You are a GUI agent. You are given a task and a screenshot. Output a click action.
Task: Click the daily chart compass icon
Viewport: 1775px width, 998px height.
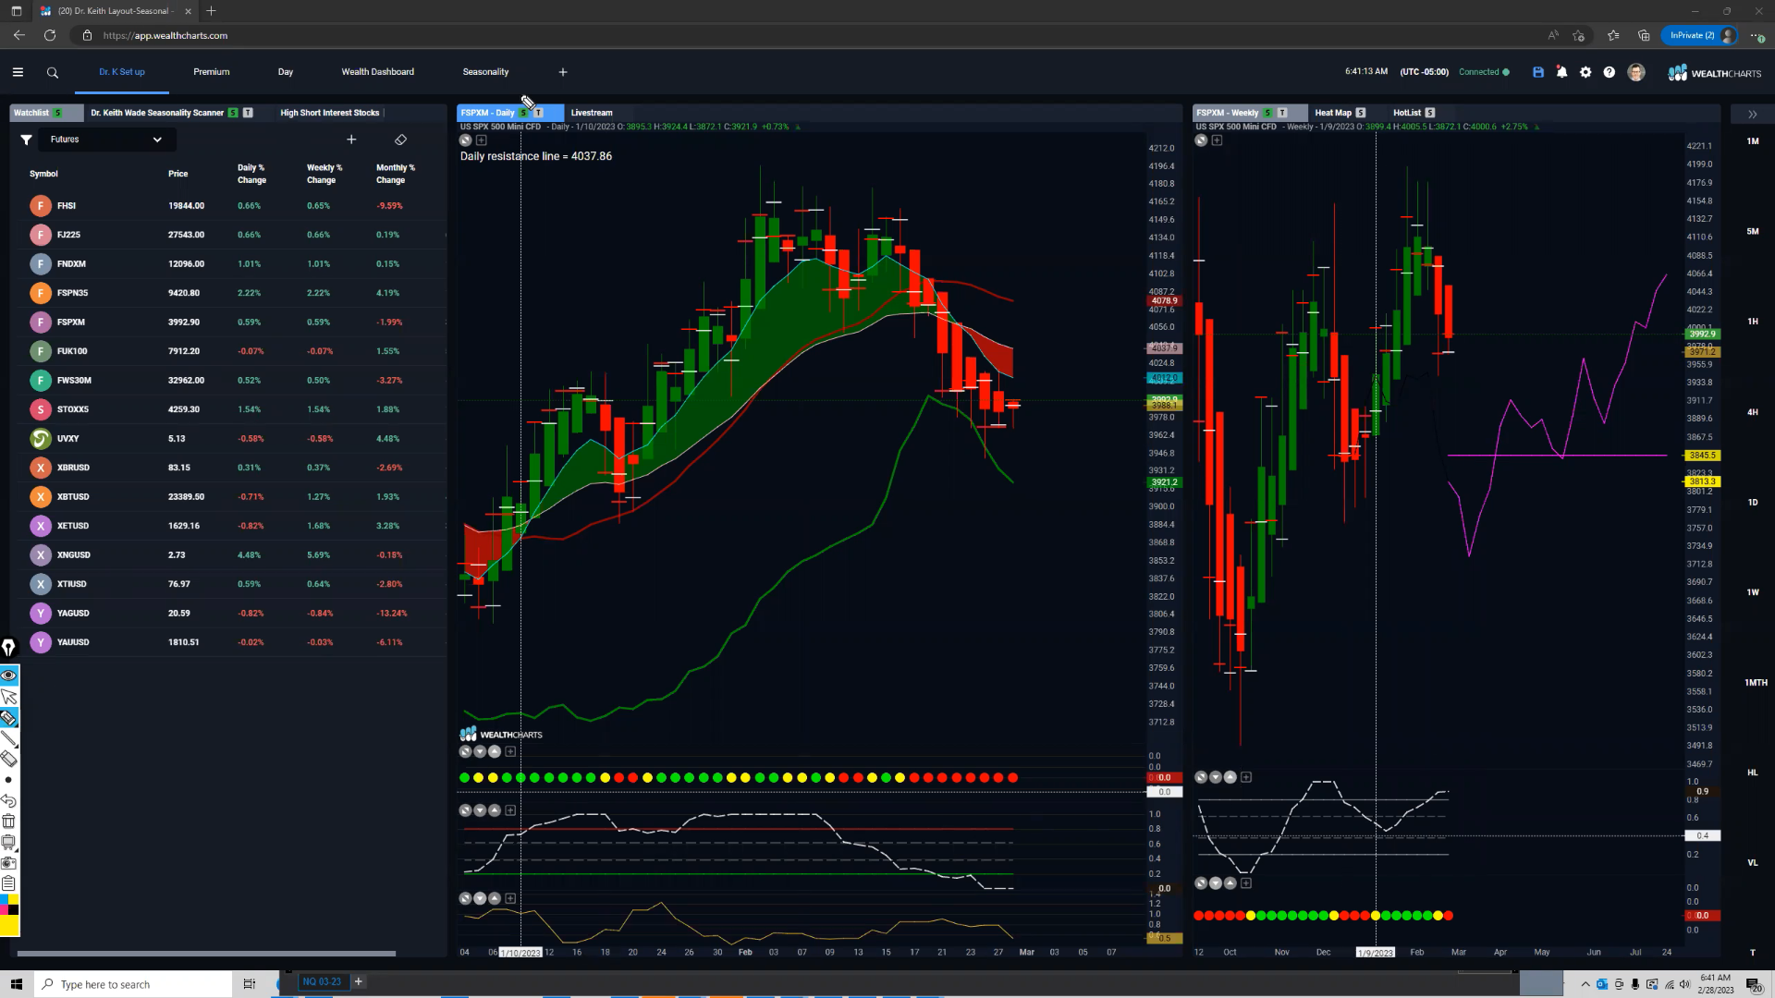[466, 140]
